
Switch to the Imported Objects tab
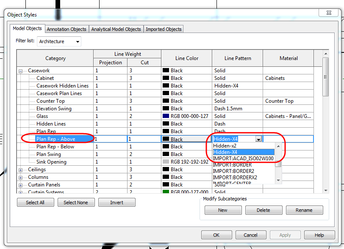point(164,29)
